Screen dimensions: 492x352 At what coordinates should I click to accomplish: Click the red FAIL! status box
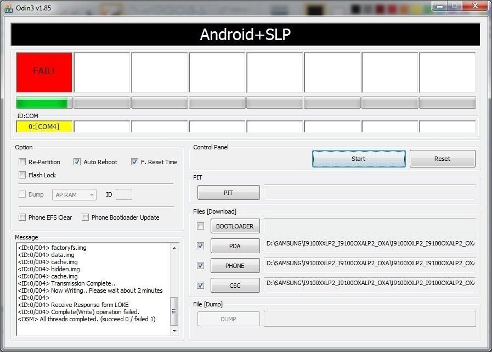44,72
